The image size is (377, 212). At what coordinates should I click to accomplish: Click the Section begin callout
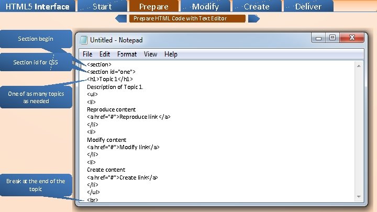click(x=36, y=39)
